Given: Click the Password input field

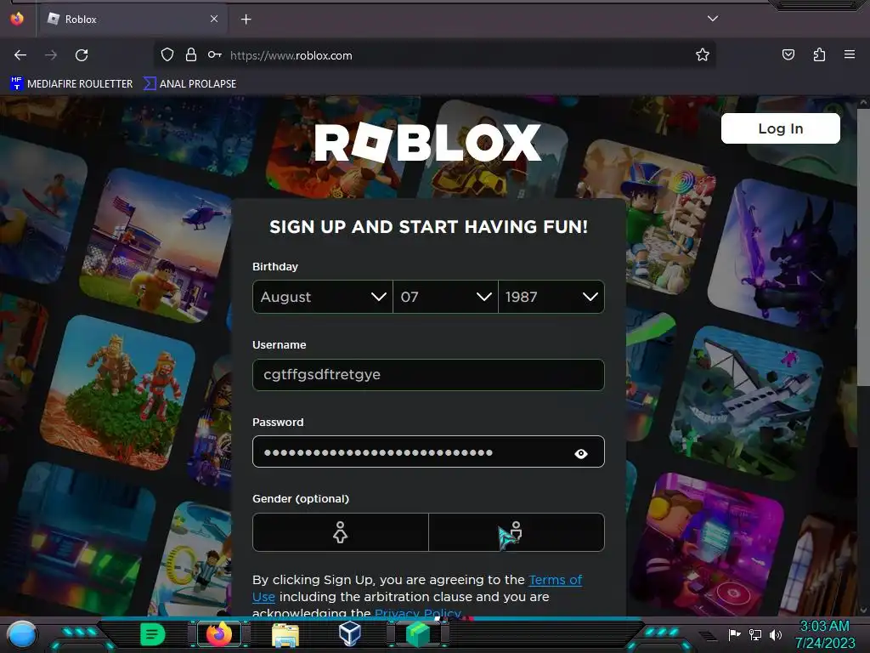Looking at the screenshot, I should coord(428,452).
